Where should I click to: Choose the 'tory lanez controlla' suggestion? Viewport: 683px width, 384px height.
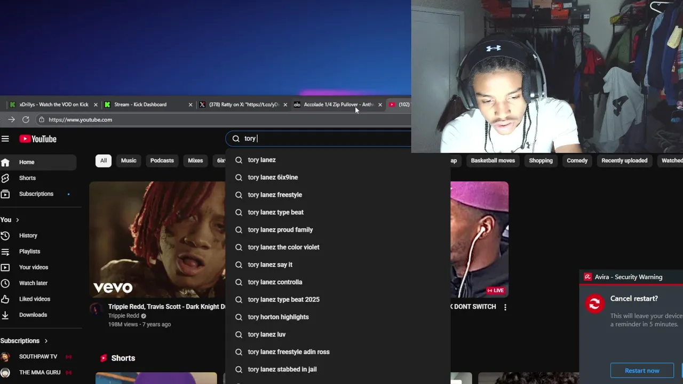[x=338, y=282]
